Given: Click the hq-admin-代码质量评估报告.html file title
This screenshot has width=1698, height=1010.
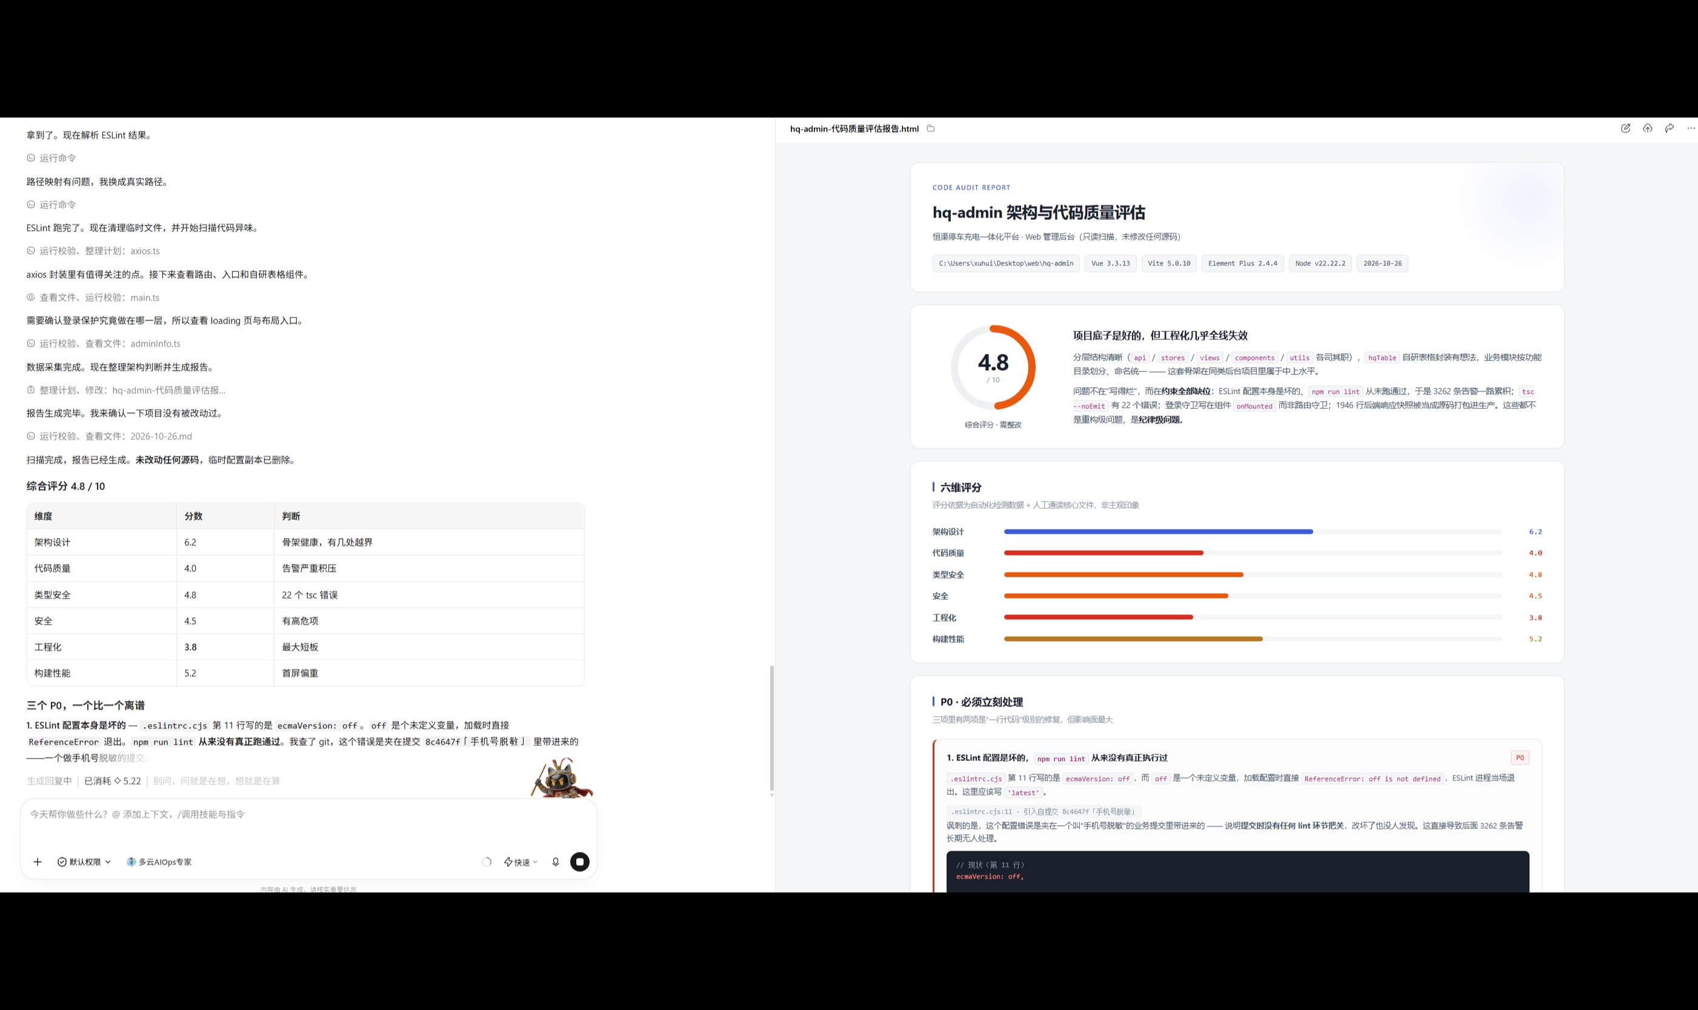Looking at the screenshot, I should point(854,128).
